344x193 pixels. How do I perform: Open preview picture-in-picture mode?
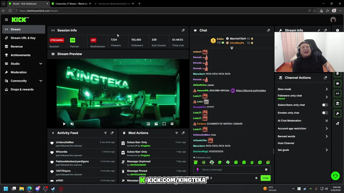pos(148,124)
